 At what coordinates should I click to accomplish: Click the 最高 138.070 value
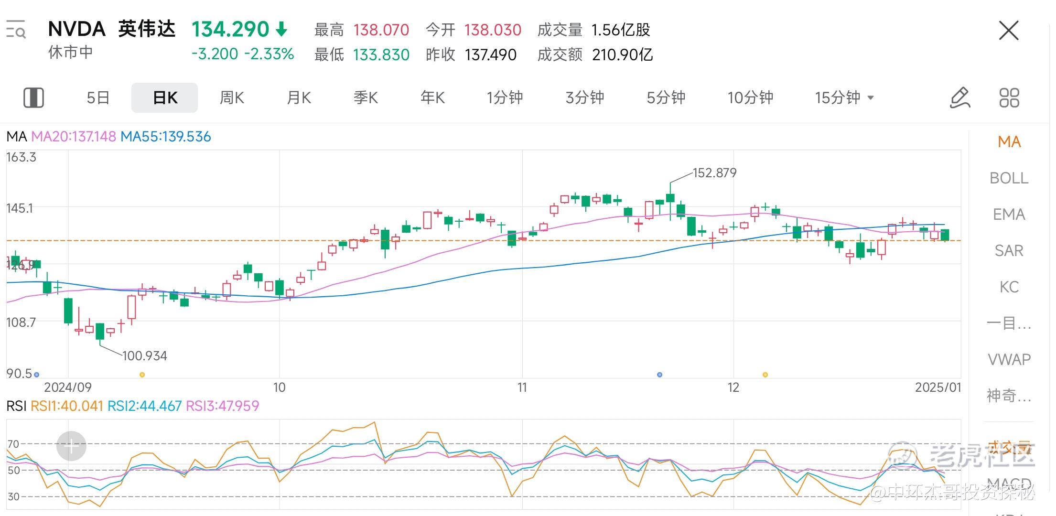[381, 30]
